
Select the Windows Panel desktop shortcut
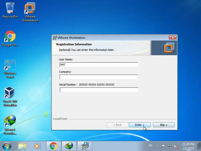[10, 69]
